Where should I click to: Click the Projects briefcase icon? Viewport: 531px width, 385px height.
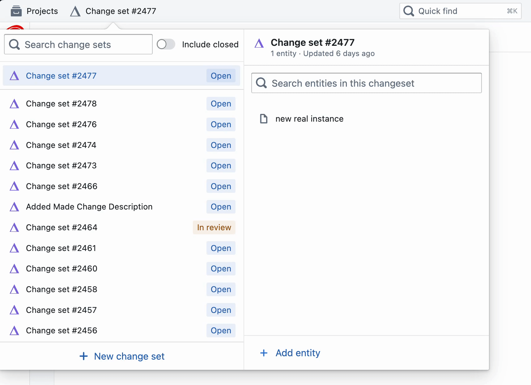click(x=16, y=11)
